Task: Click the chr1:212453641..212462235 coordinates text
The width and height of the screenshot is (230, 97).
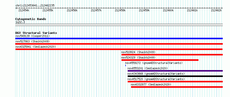Action: click(35, 6)
